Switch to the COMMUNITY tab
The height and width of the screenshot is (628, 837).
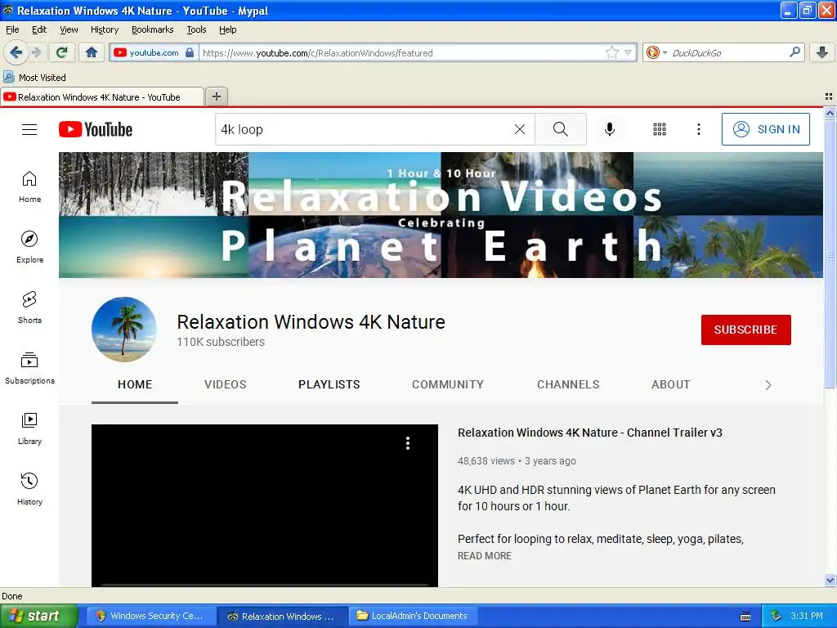(x=447, y=384)
